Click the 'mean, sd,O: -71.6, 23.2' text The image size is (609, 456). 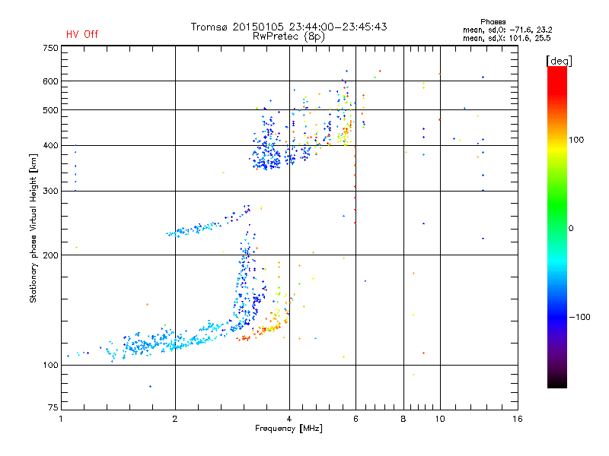click(x=507, y=30)
